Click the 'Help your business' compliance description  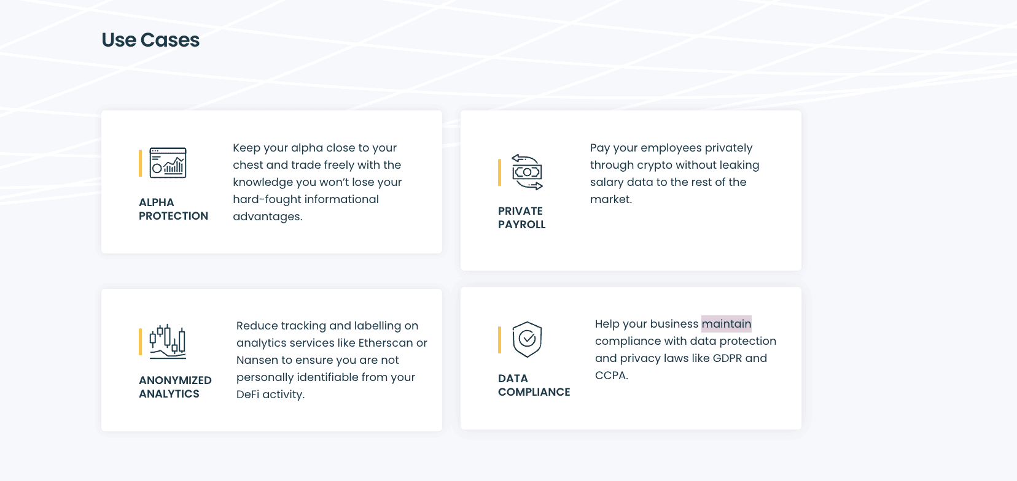[685, 350]
